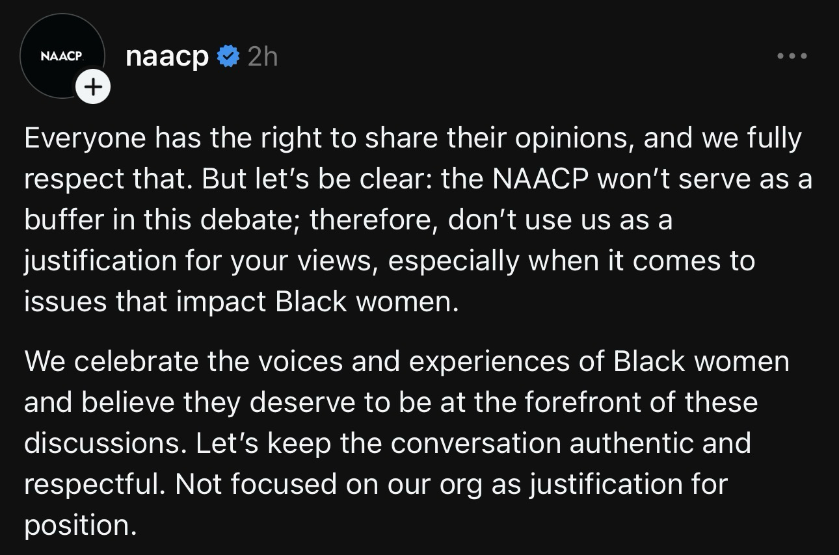839x555 pixels.
Task: Tap the phrase "Not focused on our org"
Action: (x=328, y=484)
